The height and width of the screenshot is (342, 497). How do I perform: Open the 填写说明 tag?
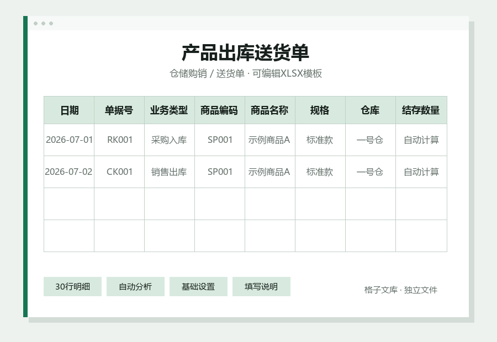pyautogui.click(x=261, y=287)
